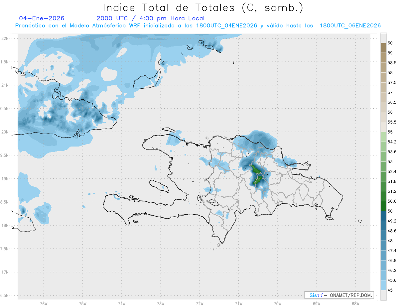
Task: Click the colorbar value '50.6'
Action: tap(392, 201)
